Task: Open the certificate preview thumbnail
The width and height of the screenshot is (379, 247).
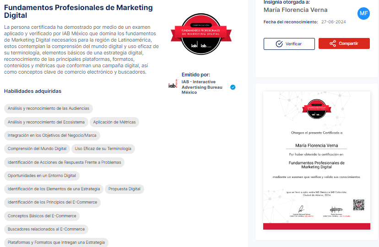Action: tap(317, 160)
